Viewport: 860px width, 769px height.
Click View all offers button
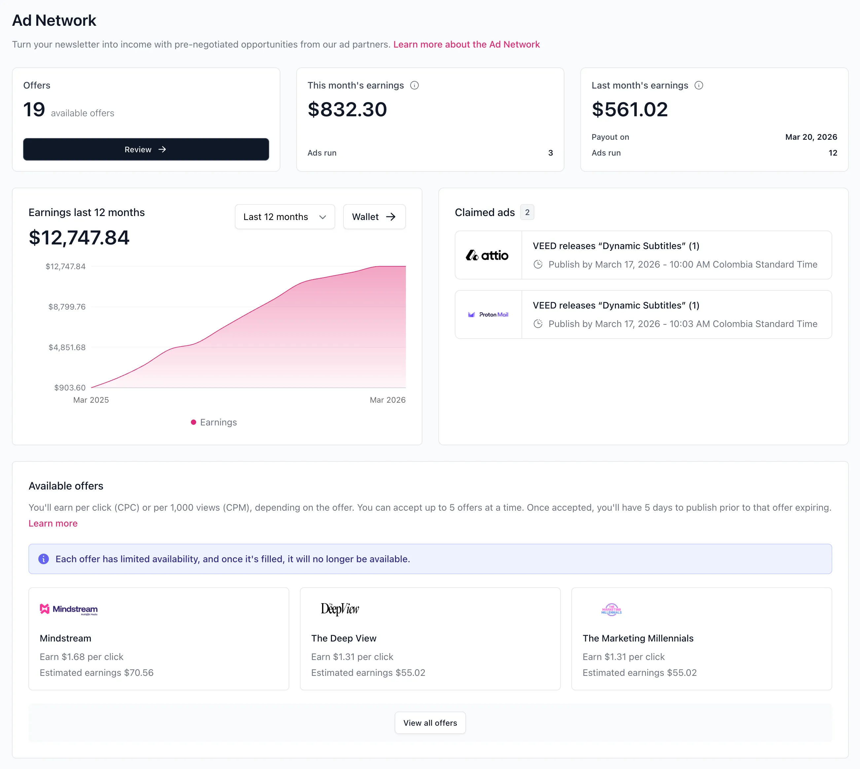pyautogui.click(x=430, y=723)
